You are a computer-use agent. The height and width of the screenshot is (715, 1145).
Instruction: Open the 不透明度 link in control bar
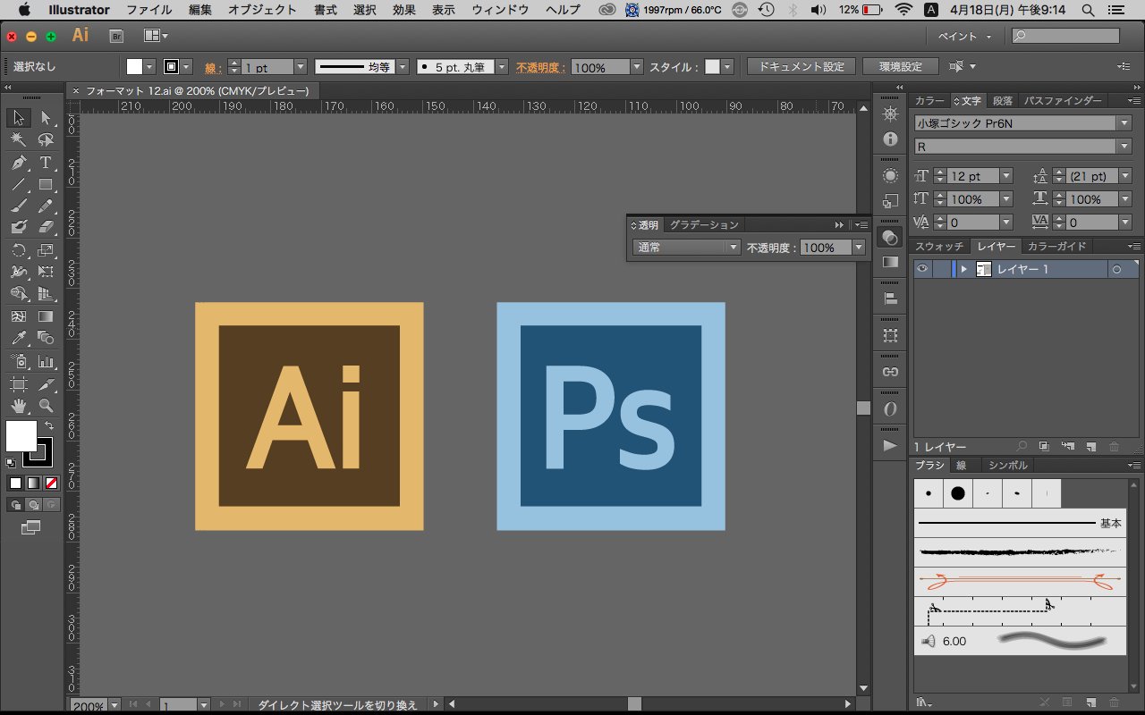click(540, 67)
